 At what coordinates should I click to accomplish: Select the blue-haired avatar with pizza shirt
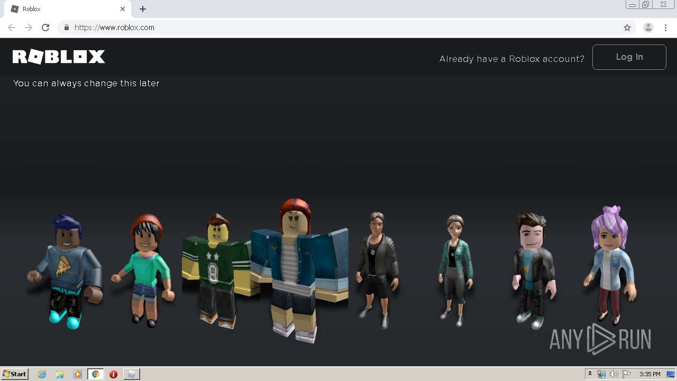click(65, 271)
